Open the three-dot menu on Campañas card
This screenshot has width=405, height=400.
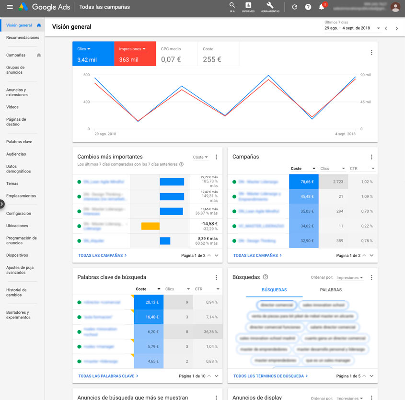click(x=371, y=157)
